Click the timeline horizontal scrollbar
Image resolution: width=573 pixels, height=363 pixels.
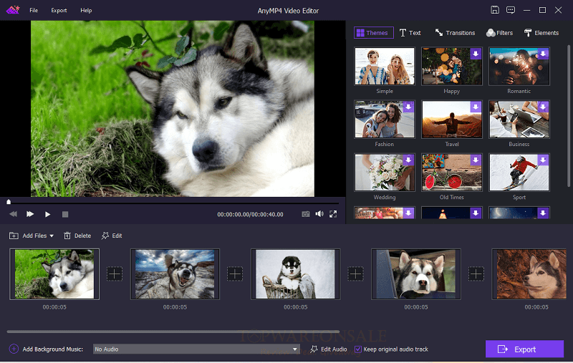[x=173, y=331]
